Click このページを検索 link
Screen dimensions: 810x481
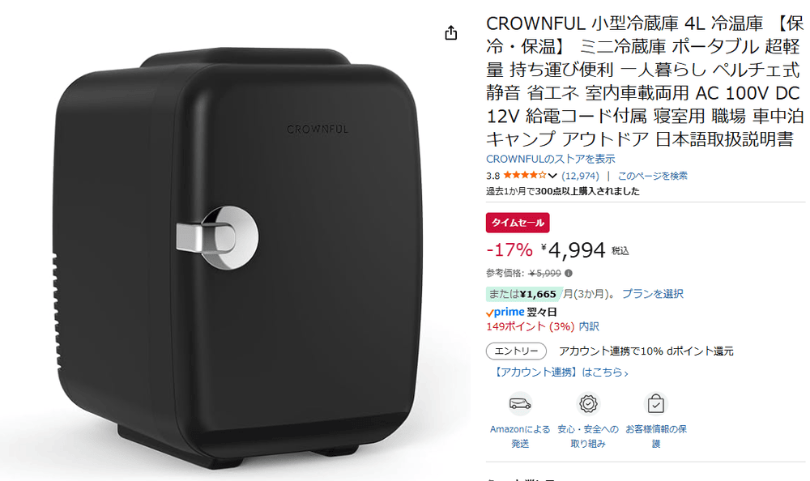pyautogui.click(x=652, y=176)
